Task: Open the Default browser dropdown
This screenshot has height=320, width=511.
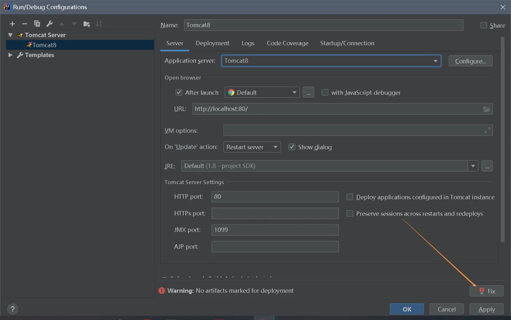Action: point(262,92)
